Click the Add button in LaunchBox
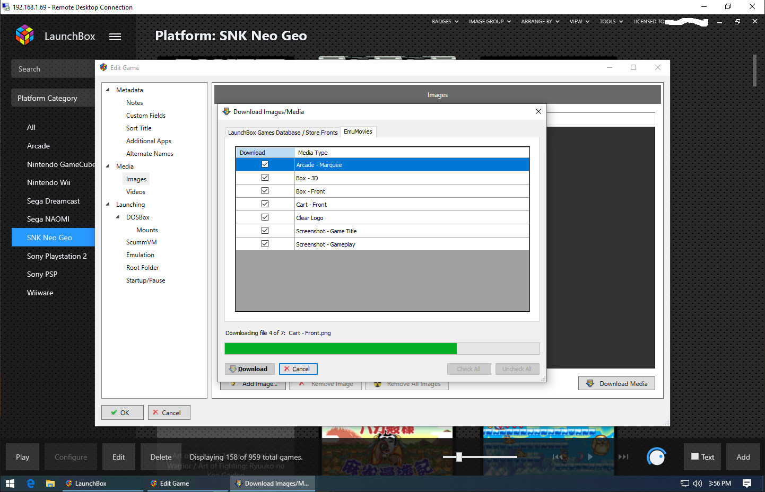Image resolution: width=765 pixels, height=492 pixels. [743, 457]
